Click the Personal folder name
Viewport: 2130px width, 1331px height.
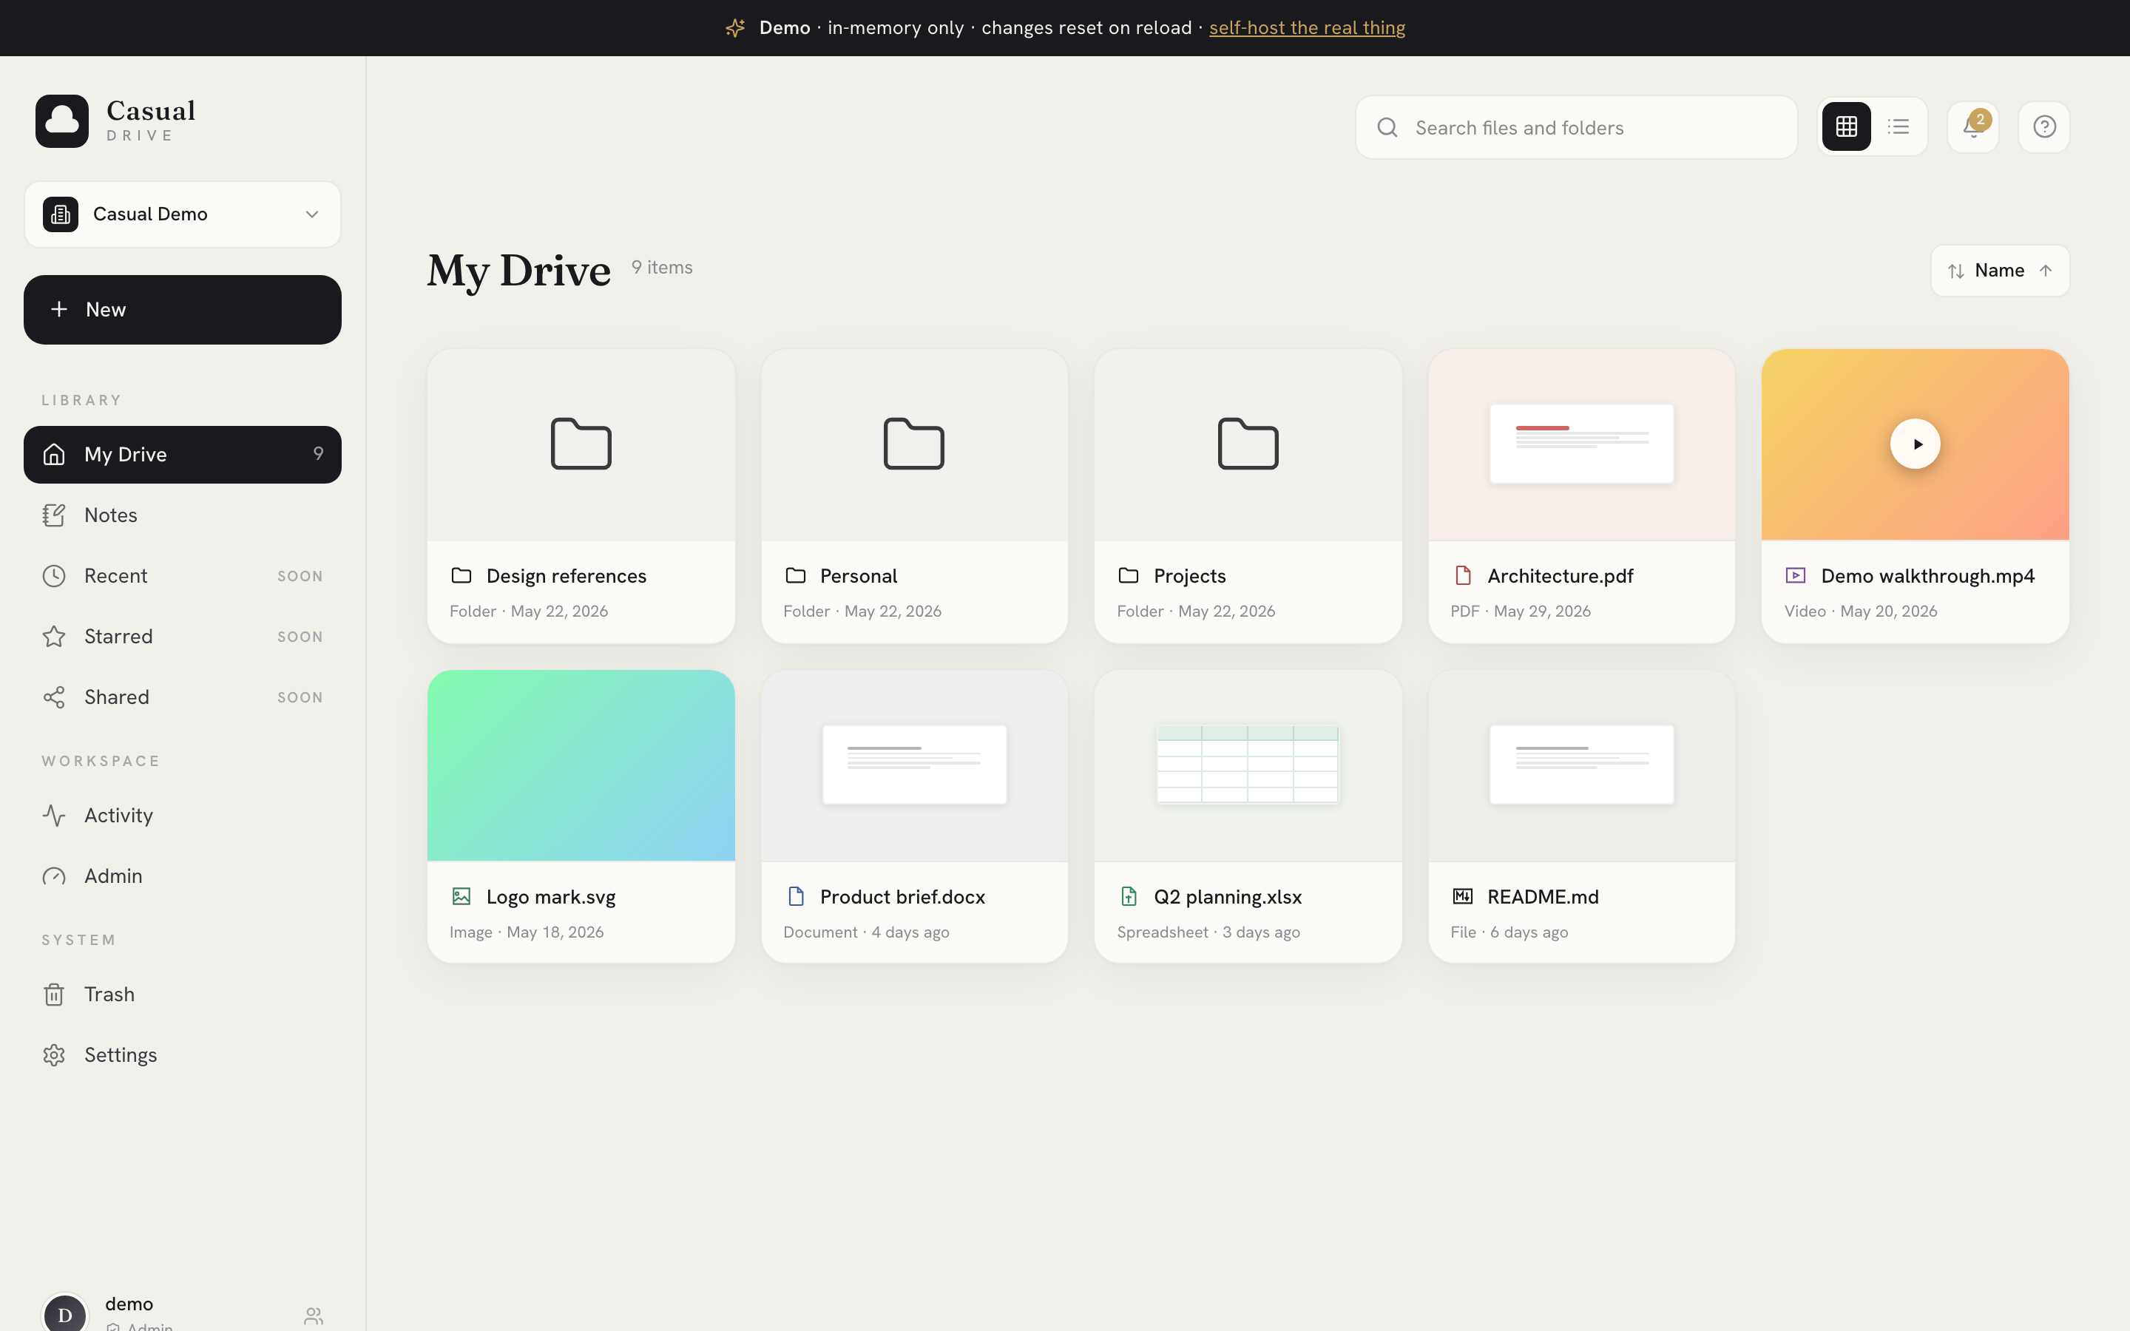tap(858, 576)
